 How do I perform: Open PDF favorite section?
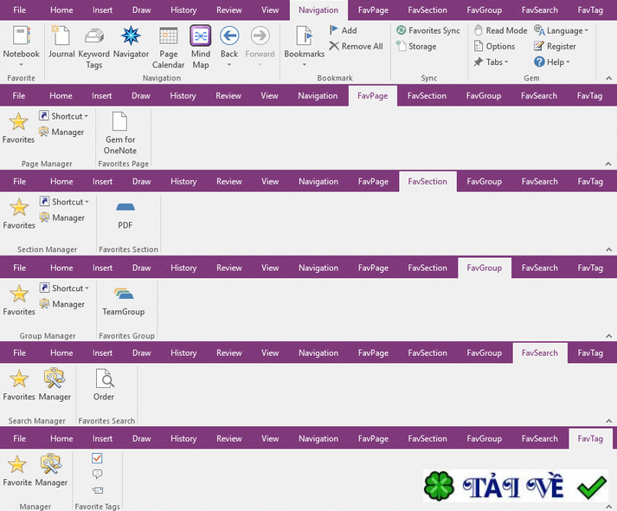coord(125,215)
